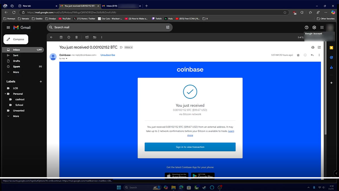Open Google Contacts side panel
Screen dimensions: 339x191
331,67
